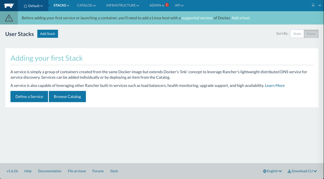324x179 pixels.
Task: Click Define a Service button
Action: (29, 96)
